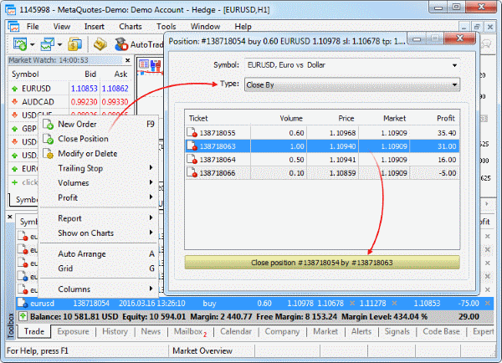Click the gold coins Market Watch icon
This screenshot has width=502, height=363.
[75, 44]
